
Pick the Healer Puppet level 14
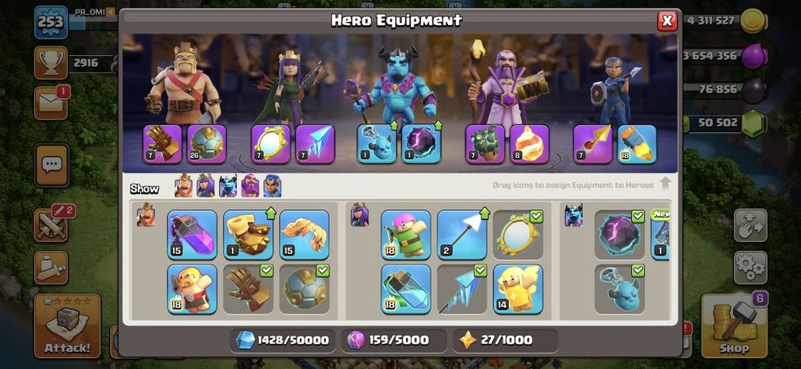point(518,289)
